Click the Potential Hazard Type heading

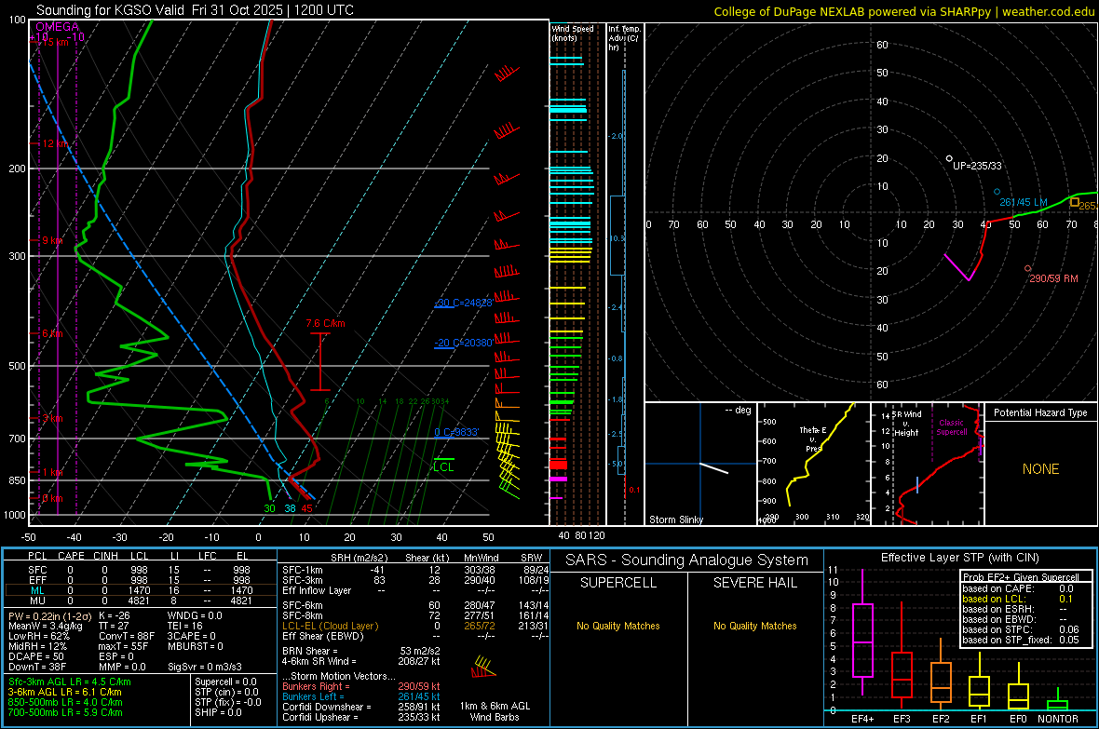pyautogui.click(x=1041, y=412)
